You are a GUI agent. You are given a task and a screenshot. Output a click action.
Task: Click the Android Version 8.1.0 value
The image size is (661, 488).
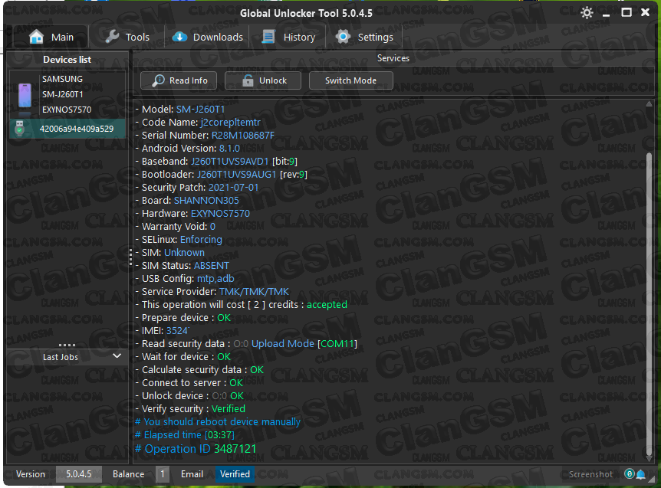[229, 148]
